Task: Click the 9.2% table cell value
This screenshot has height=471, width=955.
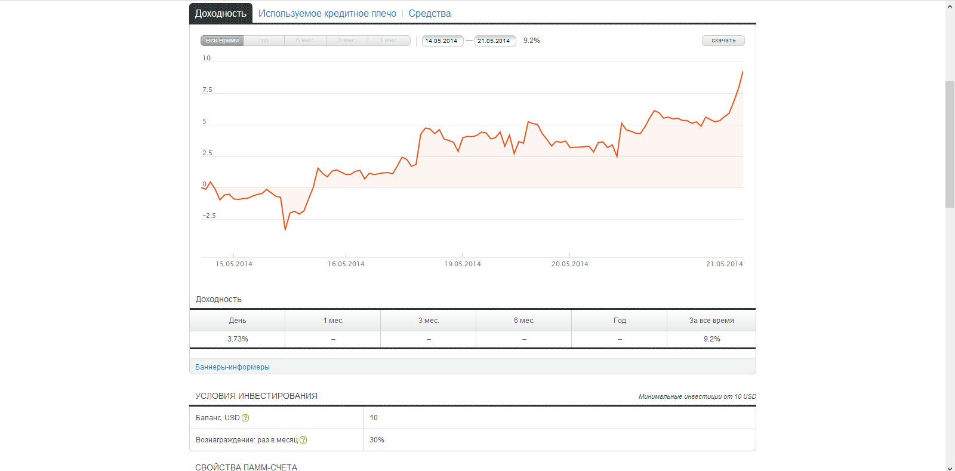Action: click(711, 339)
